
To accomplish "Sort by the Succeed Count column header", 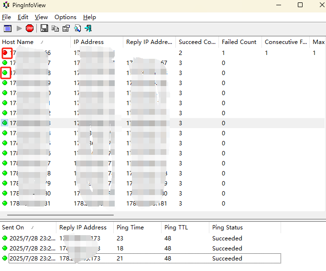I will tap(197, 42).
